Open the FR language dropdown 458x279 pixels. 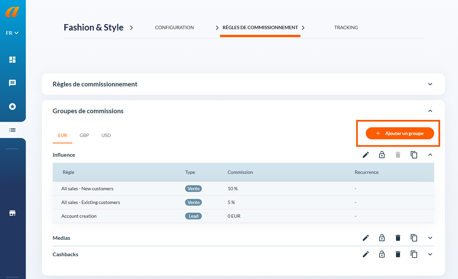coord(12,33)
